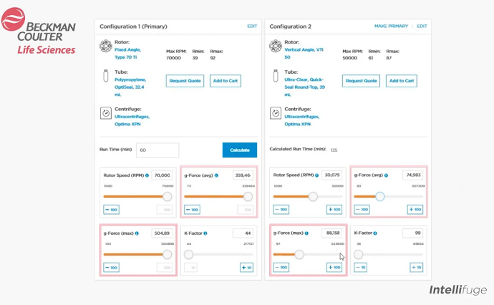Click the Configuration 2 rotor speed slider handle
Screen dimensions: 494x305
click(313, 197)
